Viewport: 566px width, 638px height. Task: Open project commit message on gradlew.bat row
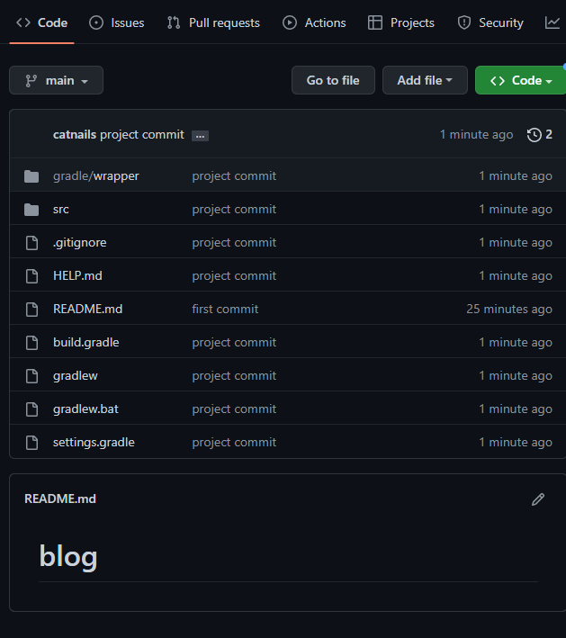click(x=234, y=409)
